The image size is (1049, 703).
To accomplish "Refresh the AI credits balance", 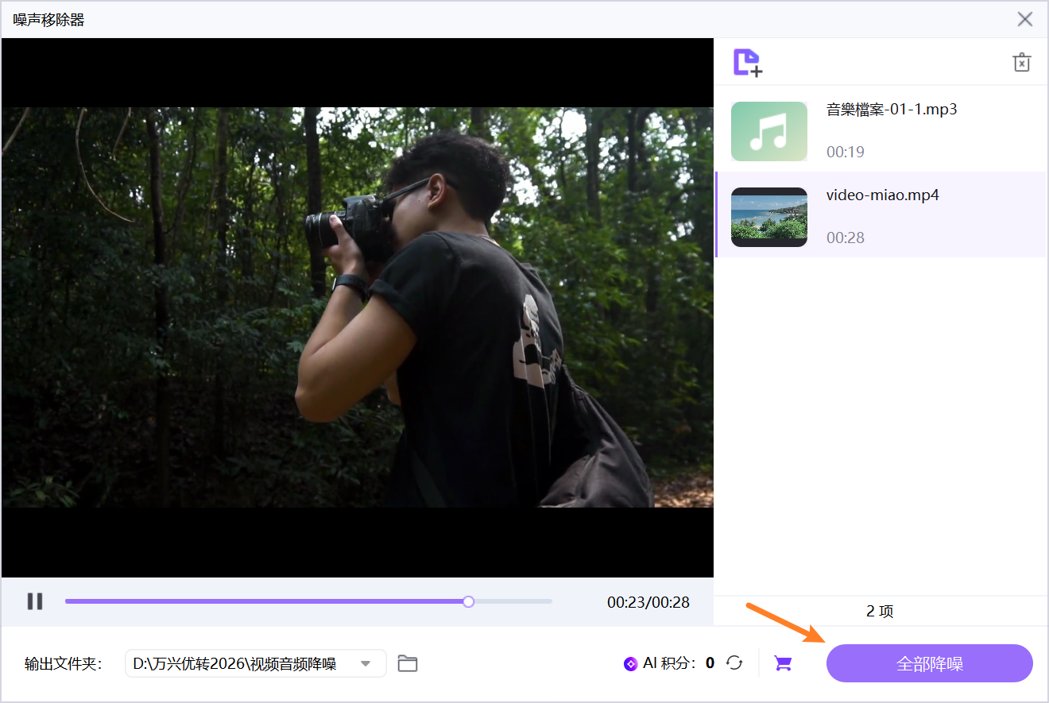I will (x=734, y=662).
